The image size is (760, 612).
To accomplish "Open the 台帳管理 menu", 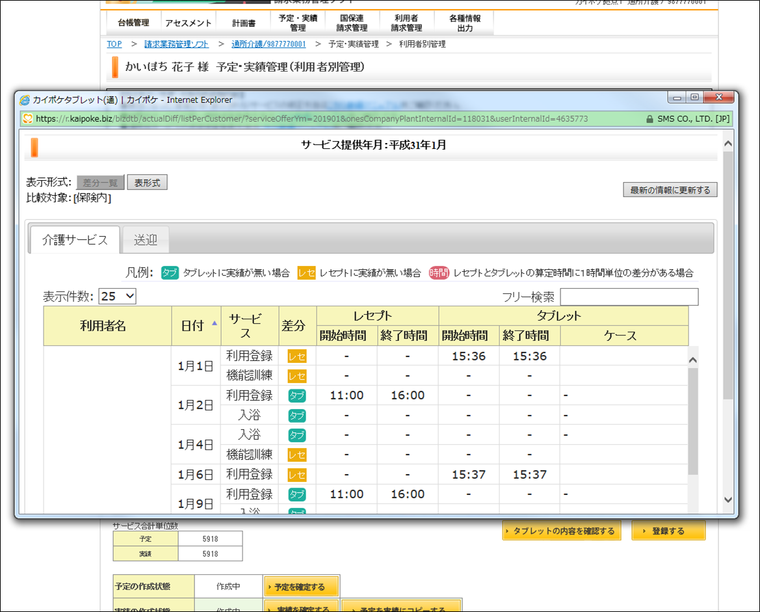I will [133, 23].
